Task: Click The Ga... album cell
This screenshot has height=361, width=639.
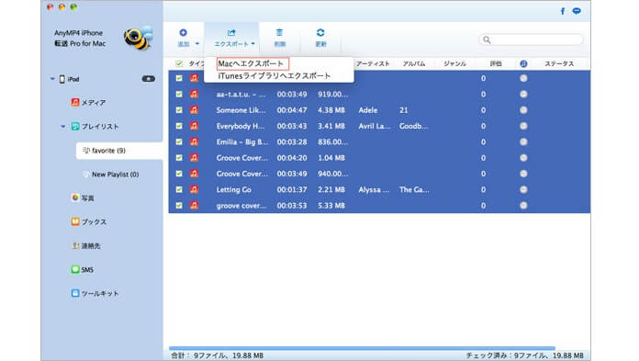Action: click(x=414, y=189)
